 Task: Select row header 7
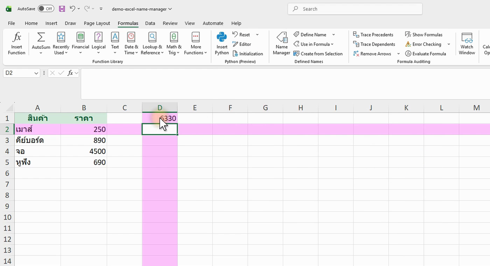(7, 185)
